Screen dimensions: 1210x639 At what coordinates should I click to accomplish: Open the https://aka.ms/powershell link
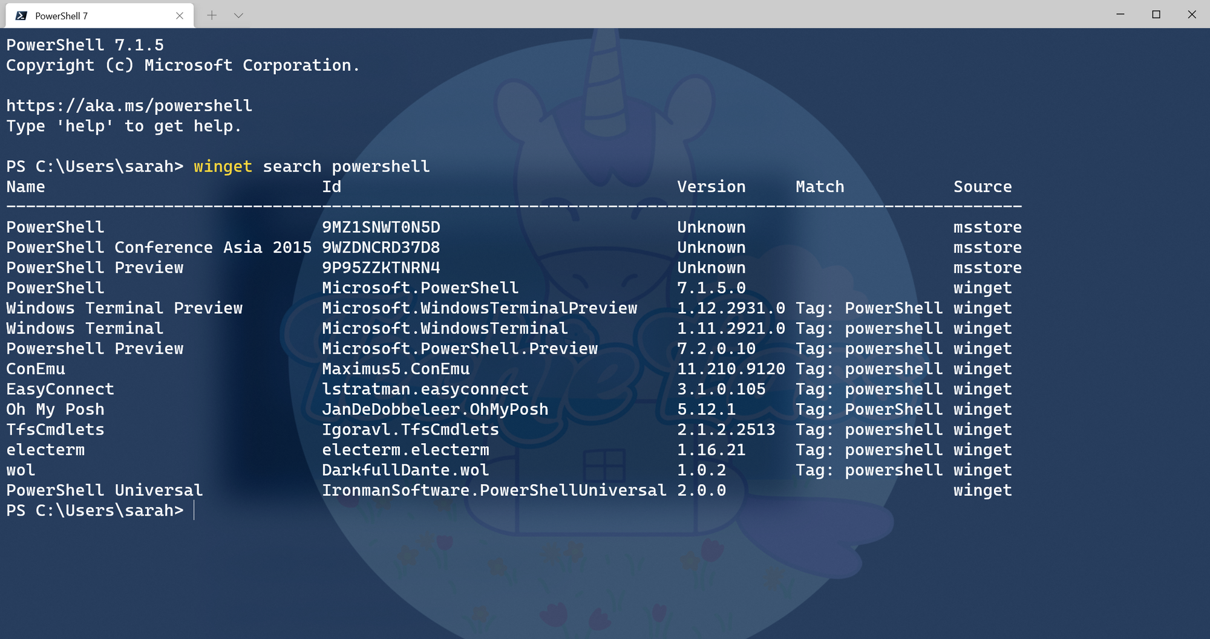pyautogui.click(x=129, y=105)
